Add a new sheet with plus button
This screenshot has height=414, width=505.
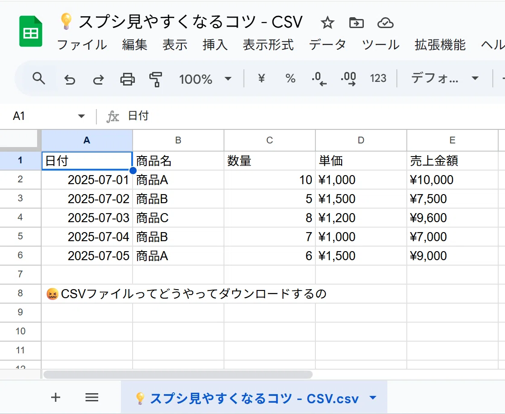point(56,397)
